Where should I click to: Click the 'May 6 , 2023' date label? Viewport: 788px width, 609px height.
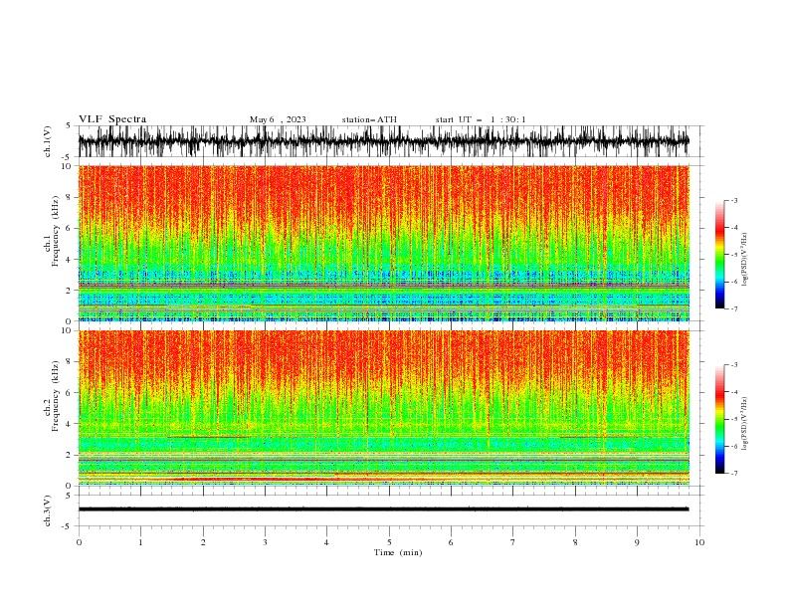[278, 119]
